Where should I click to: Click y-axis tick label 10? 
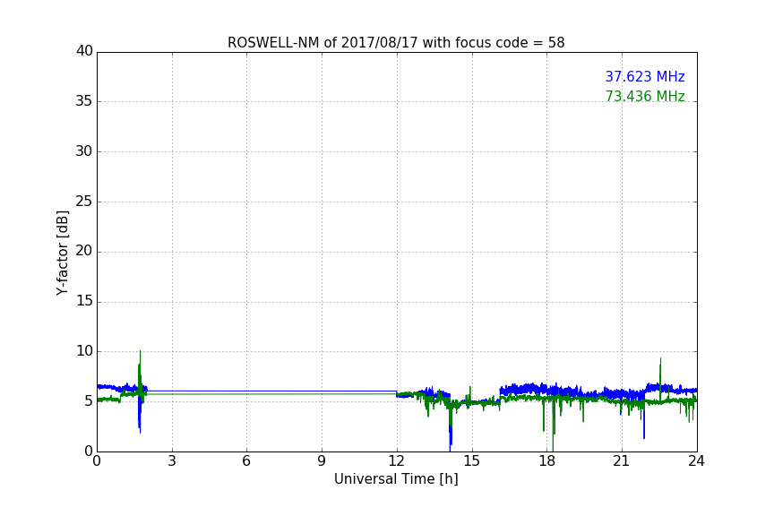[84, 351]
